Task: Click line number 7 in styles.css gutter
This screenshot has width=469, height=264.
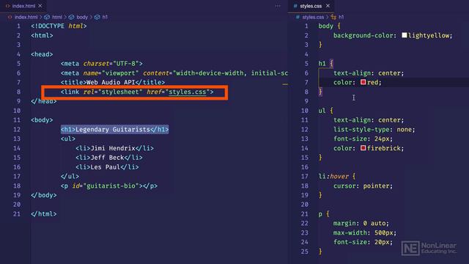Action: point(306,82)
